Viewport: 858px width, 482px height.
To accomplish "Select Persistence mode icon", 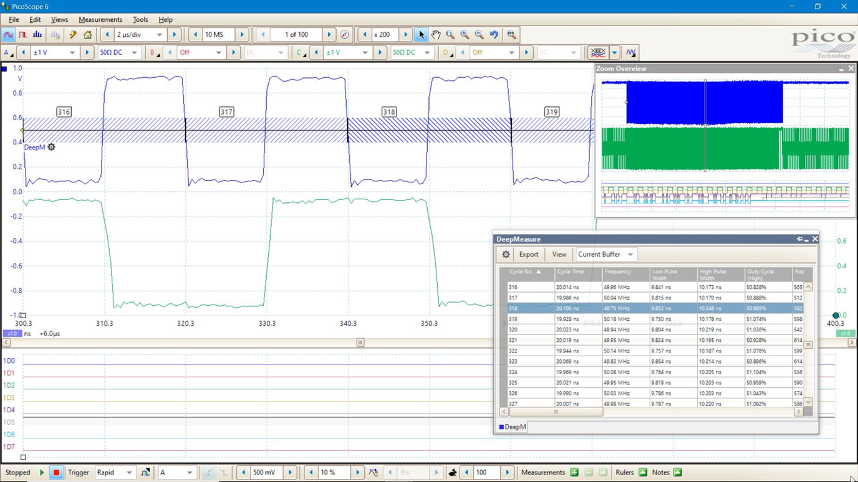I will pos(23,35).
